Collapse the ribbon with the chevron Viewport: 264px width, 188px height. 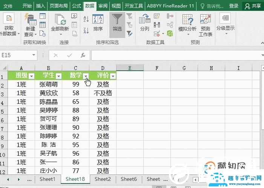(262, 43)
